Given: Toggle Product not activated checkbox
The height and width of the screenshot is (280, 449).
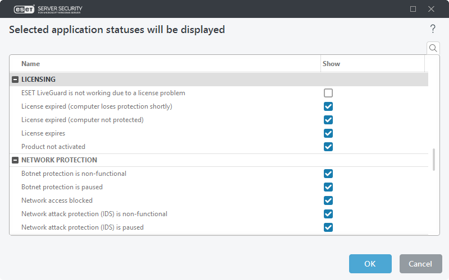Looking at the screenshot, I should (328, 147).
